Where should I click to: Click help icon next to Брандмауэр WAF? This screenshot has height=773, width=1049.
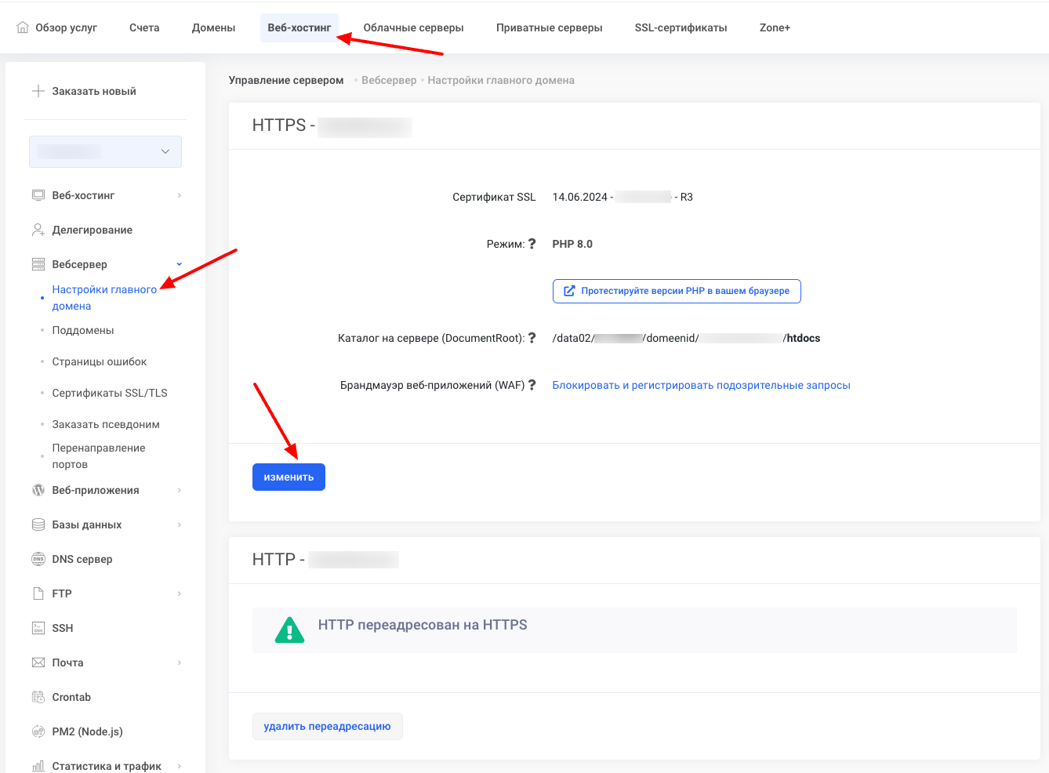click(x=532, y=385)
